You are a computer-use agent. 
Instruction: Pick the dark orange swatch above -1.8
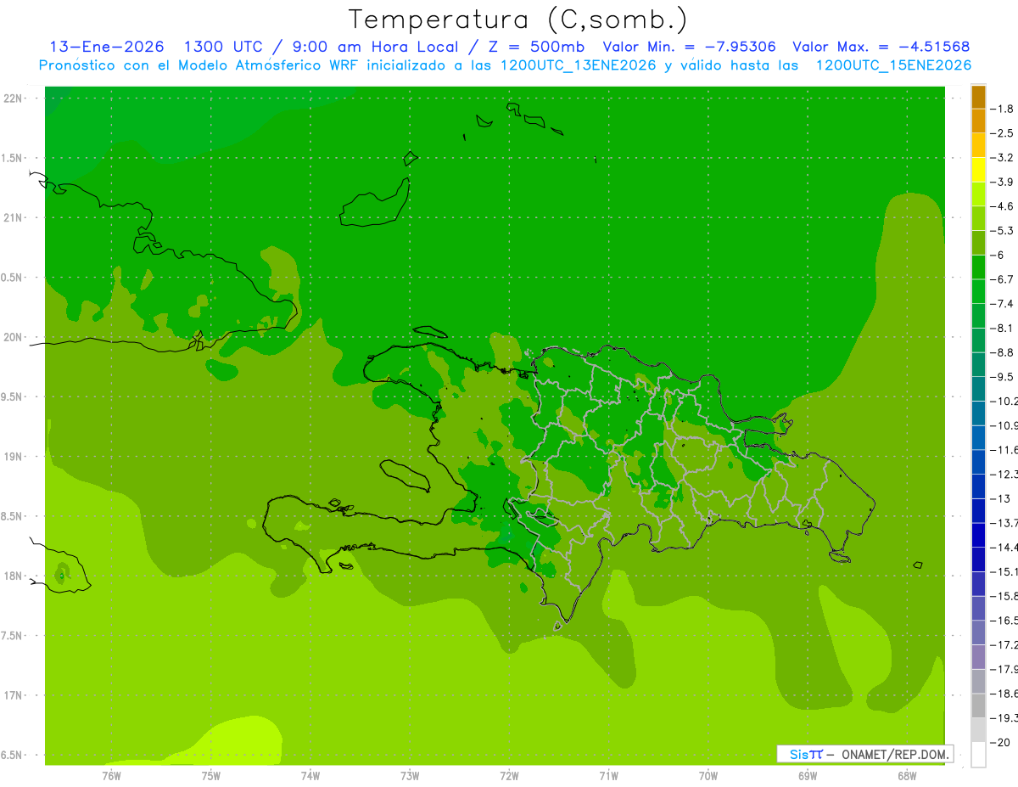(x=978, y=97)
